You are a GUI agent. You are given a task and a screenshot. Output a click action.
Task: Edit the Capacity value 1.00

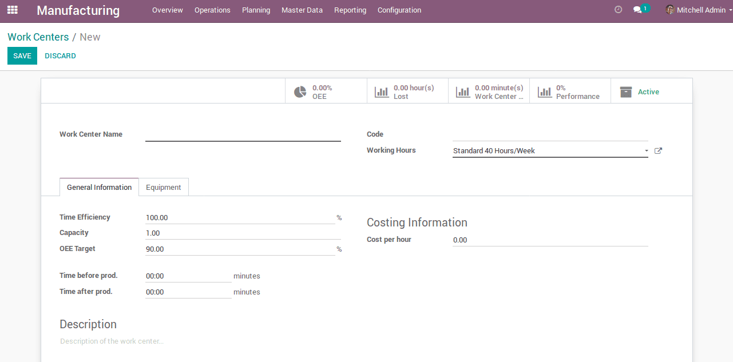coord(243,233)
